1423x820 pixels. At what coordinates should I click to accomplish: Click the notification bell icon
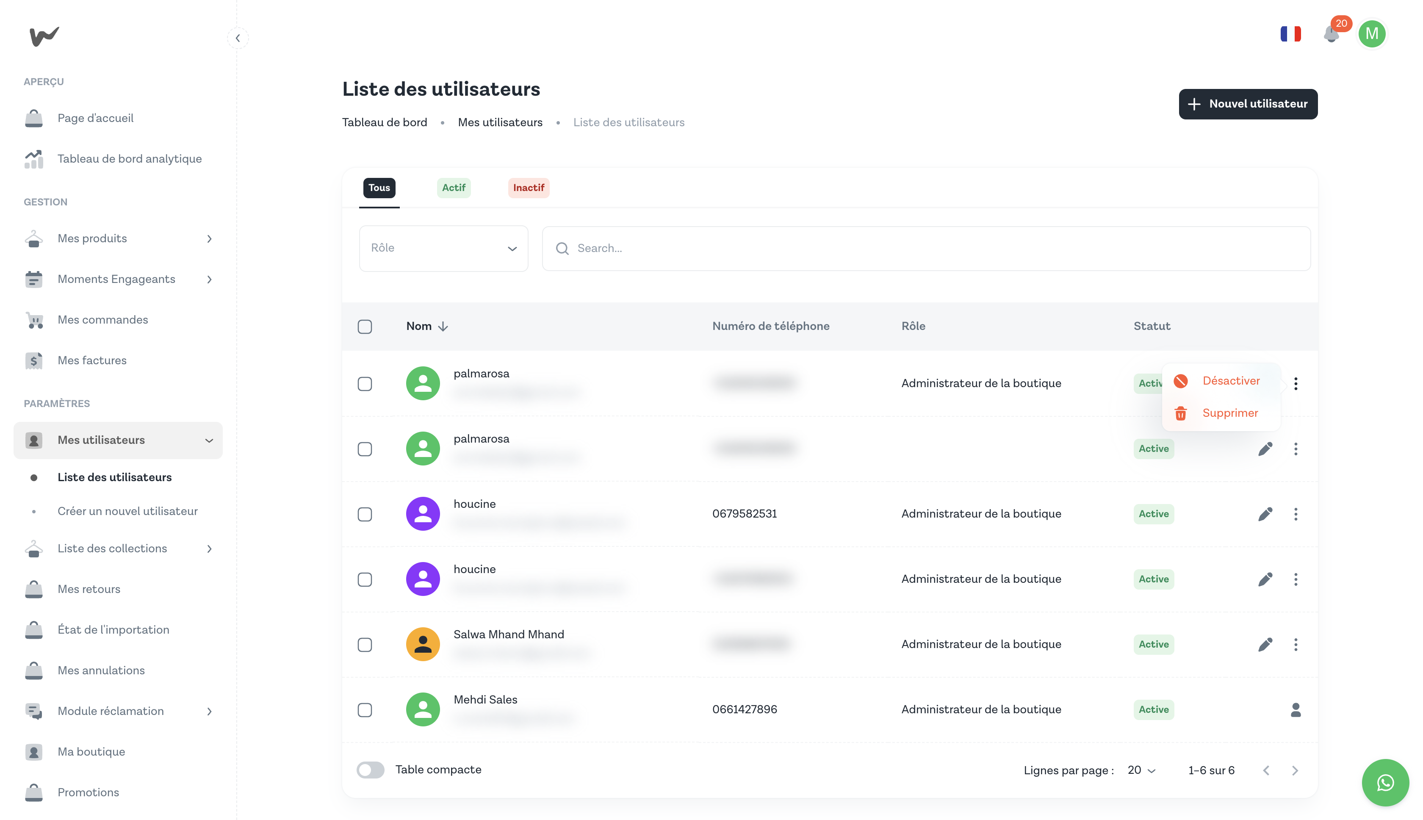coord(1331,35)
